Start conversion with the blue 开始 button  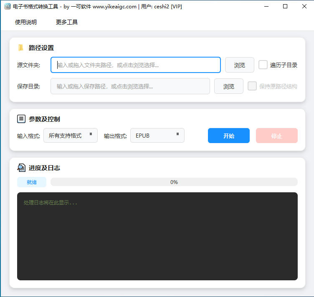[x=229, y=136]
